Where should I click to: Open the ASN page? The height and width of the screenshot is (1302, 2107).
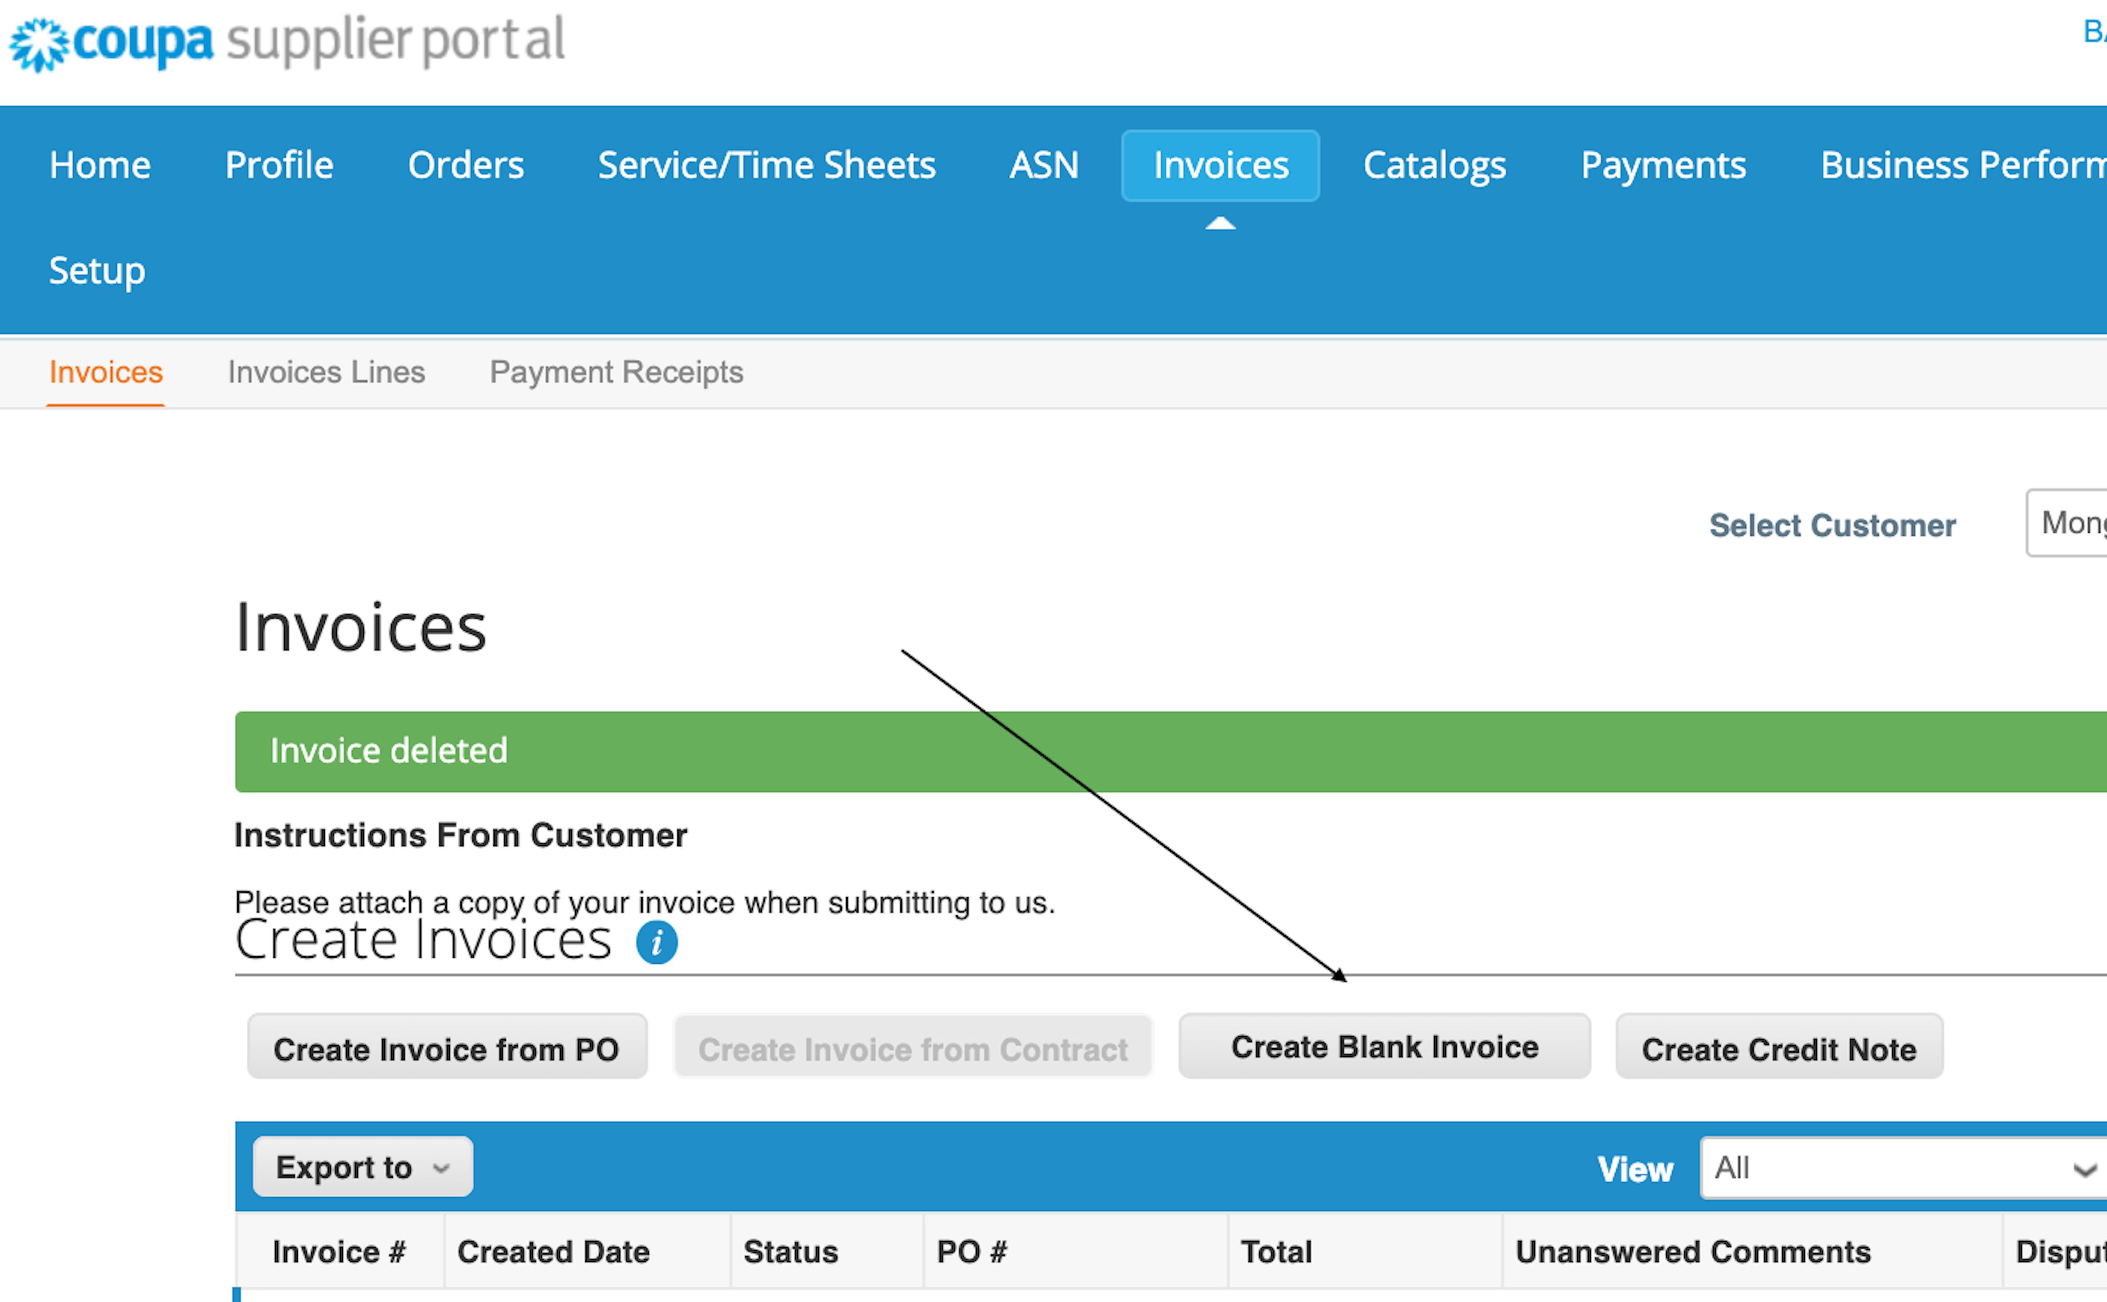pos(1044,165)
